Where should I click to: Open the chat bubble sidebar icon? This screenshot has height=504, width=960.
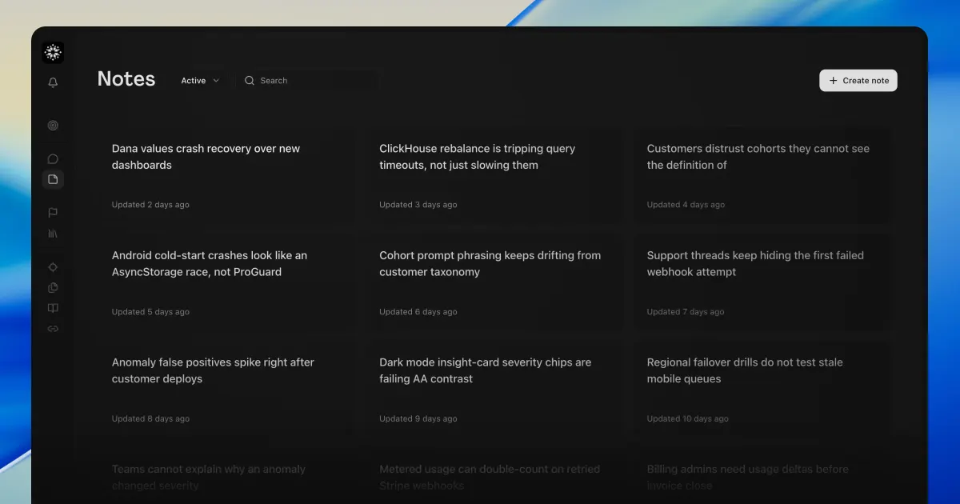tap(53, 159)
